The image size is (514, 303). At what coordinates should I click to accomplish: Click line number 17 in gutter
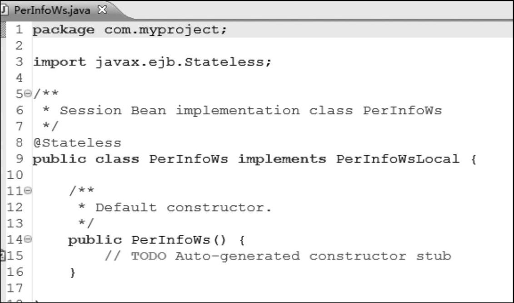point(15,288)
